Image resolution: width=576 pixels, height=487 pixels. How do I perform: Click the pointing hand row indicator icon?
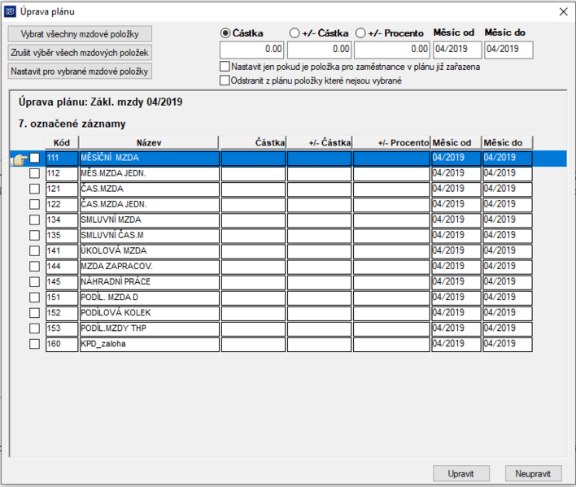tap(19, 159)
